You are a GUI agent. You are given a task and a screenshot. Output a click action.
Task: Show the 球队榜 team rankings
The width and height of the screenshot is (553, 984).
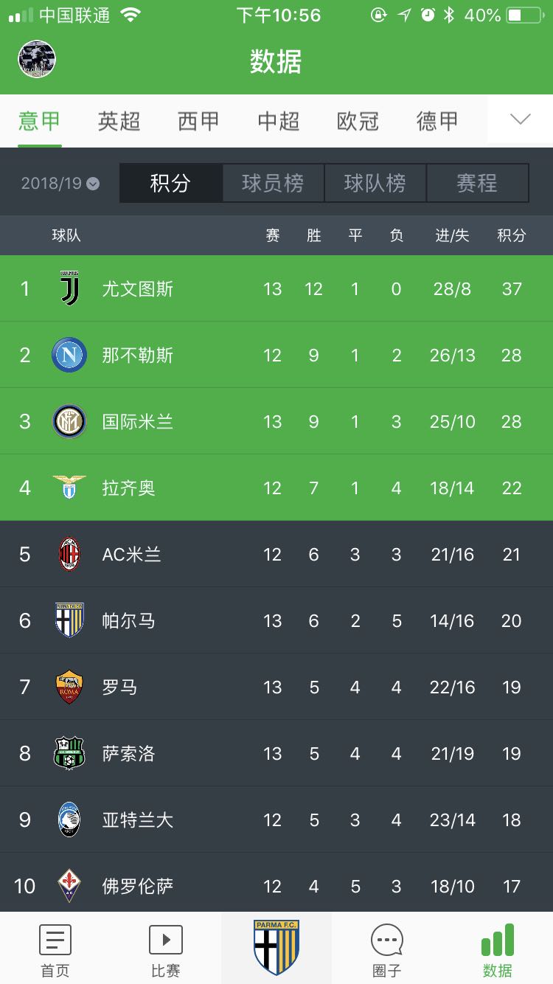point(375,183)
